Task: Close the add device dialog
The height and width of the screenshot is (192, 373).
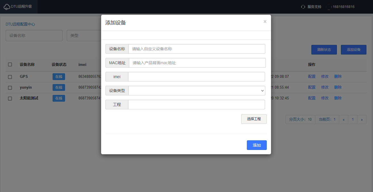Action: point(265,22)
